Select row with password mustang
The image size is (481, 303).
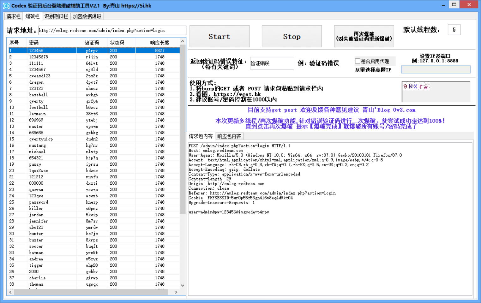click(94, 145)
